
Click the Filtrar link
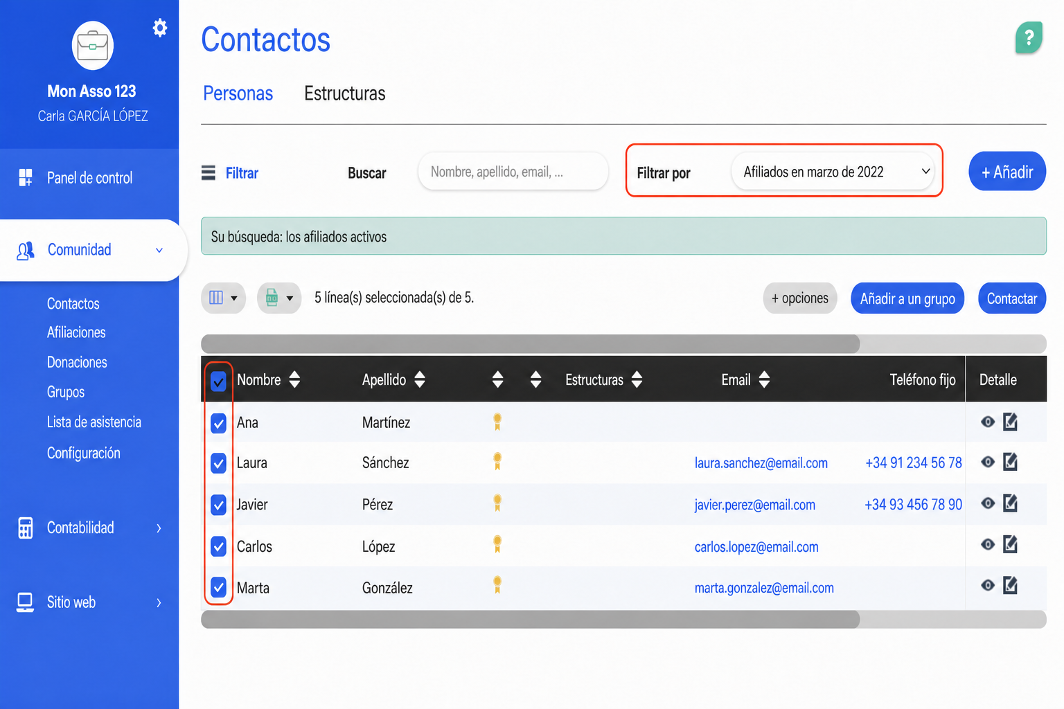pos(242,173)
